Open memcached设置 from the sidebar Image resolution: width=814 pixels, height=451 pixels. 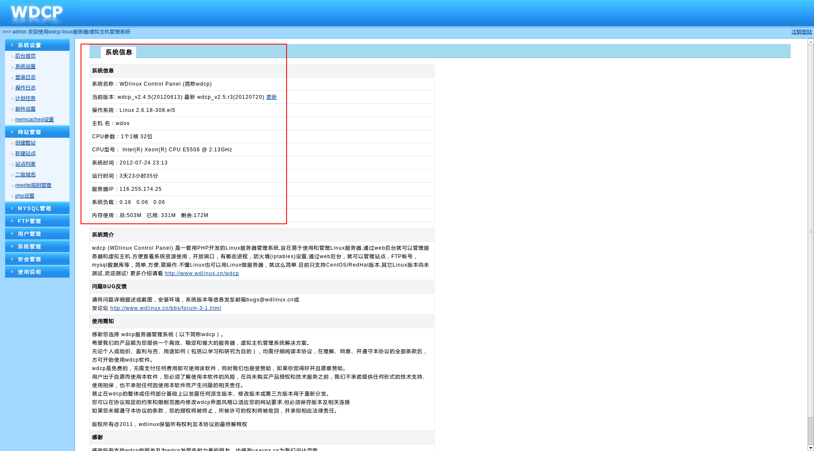pos(34,120)
